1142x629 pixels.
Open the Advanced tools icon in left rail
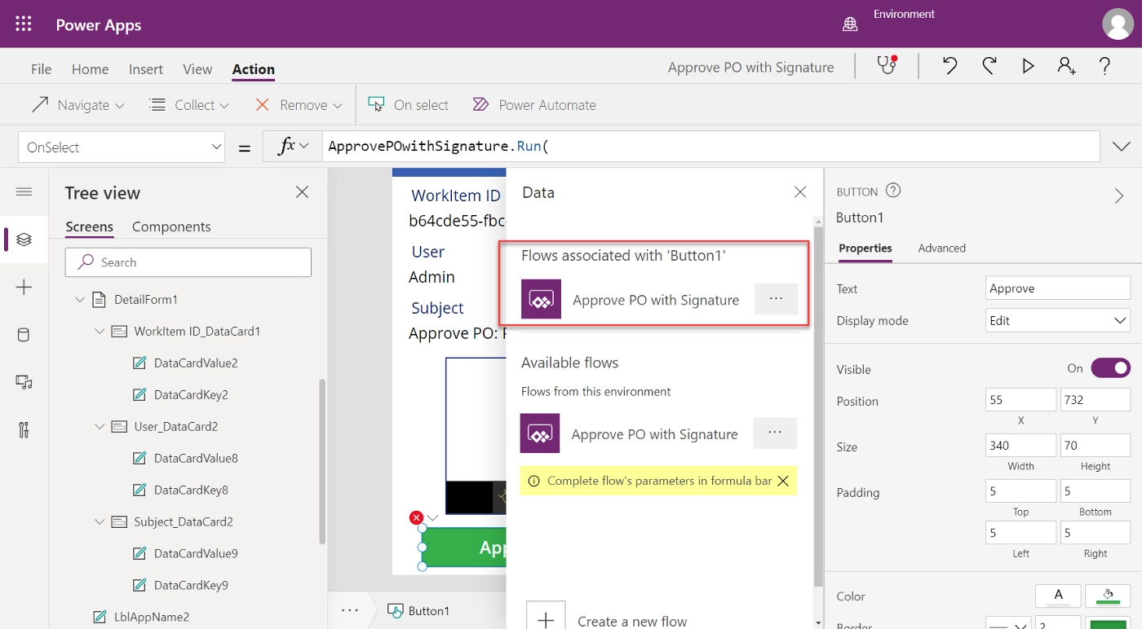(x=24, y=430)
